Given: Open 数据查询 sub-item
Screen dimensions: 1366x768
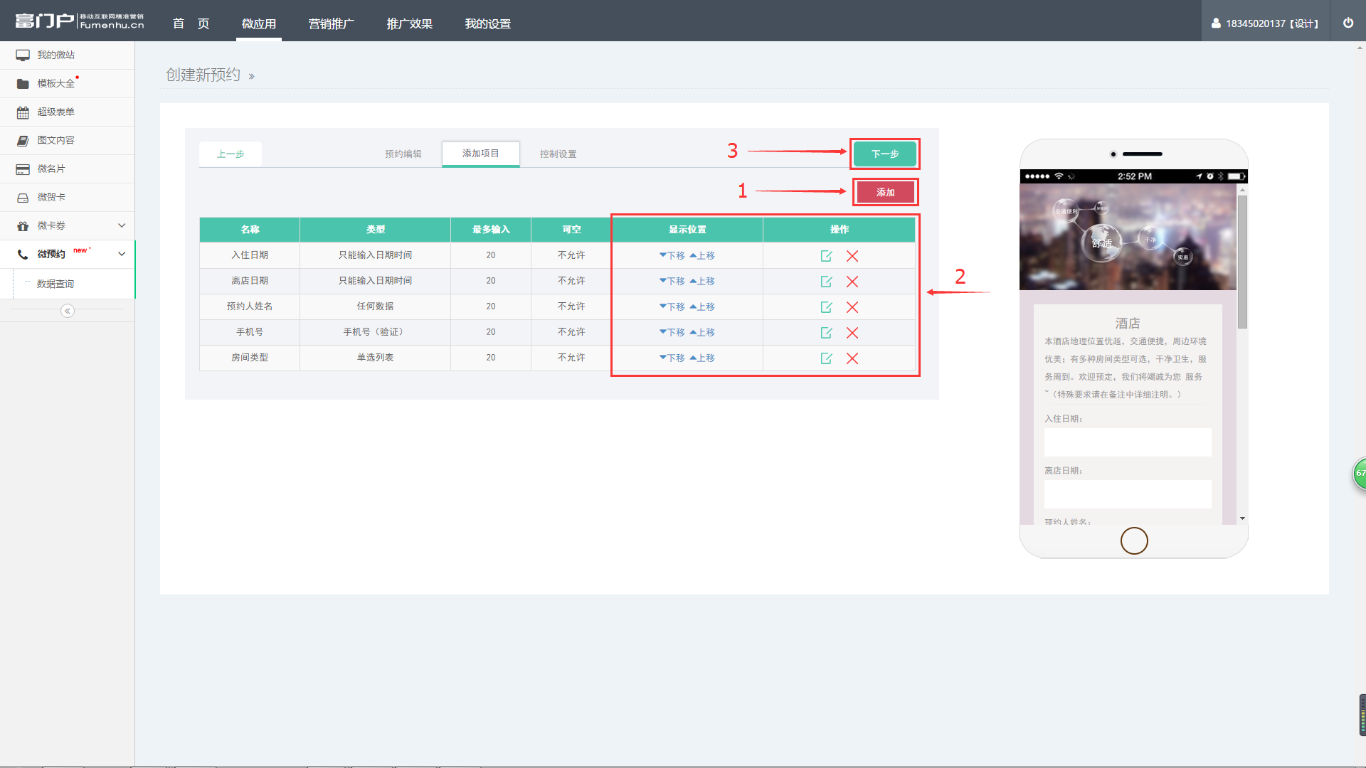Looking at the screenshot, I should pyautogui.click(x=55, y=284).
